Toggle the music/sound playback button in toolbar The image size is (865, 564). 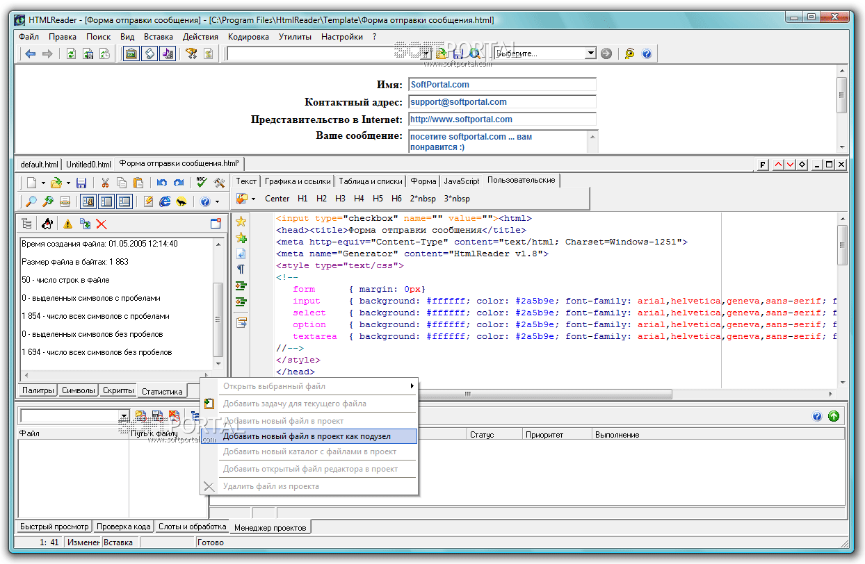click(x=167, y=53)
